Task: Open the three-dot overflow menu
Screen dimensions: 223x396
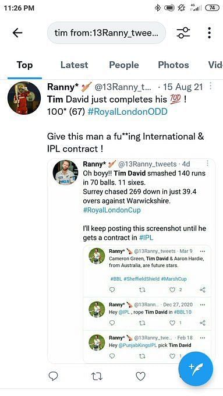Action: click(x=209, y=33)
